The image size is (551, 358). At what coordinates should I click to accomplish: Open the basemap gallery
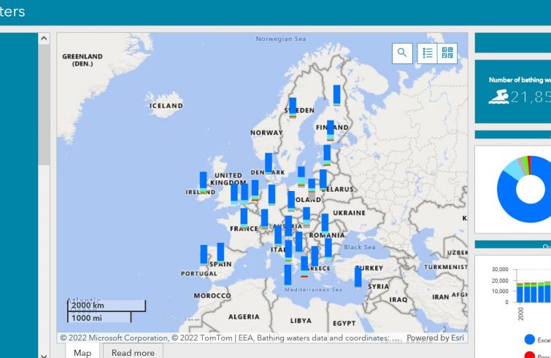coord(447,53)
